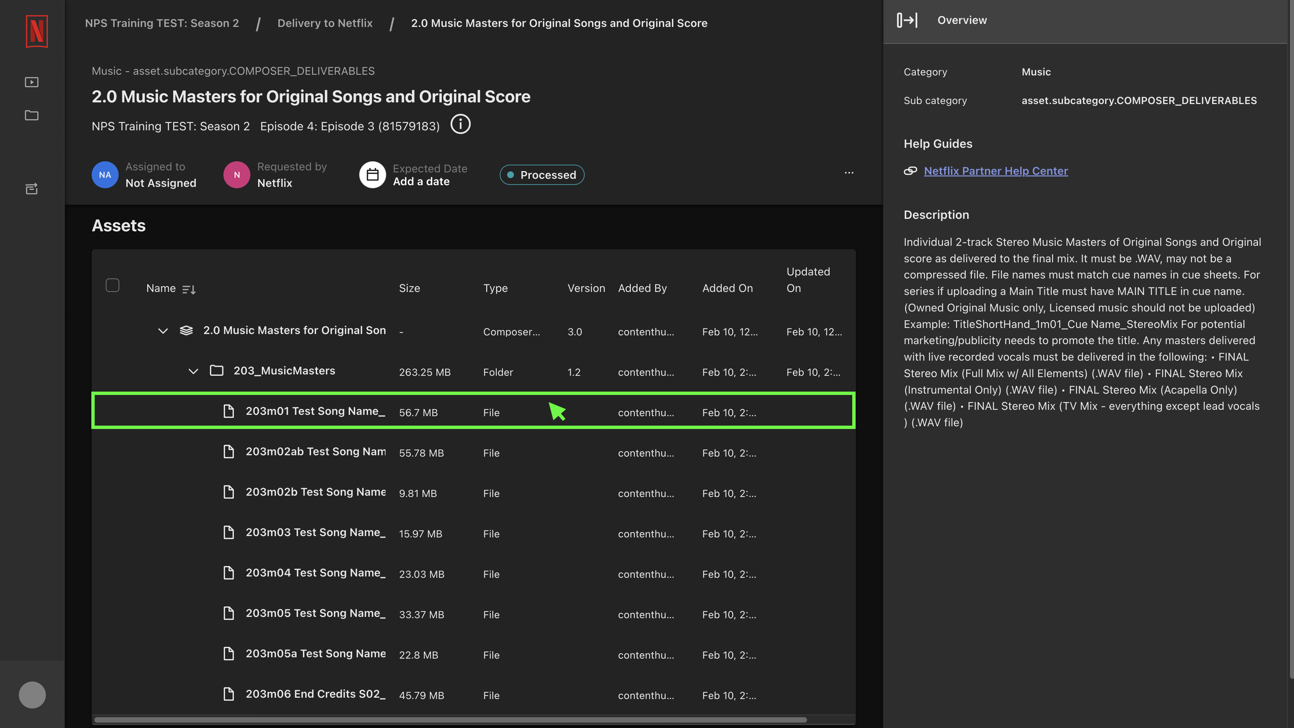Click the version 1.2 cell
This screenshot has height=728, width=1294.
[574, 372]
